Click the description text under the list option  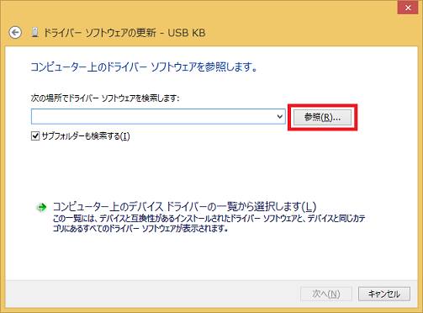click(x=209, y=223)
